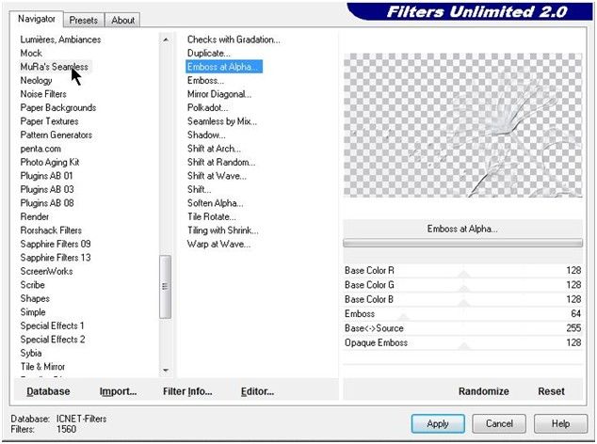Select the Shapes category
Screen dimensions: 597x444
pos(35,298)
